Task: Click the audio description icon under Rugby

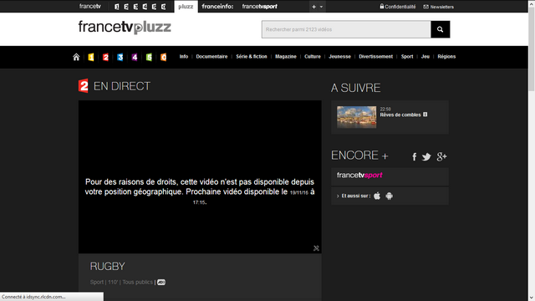Action: (161, 283)
